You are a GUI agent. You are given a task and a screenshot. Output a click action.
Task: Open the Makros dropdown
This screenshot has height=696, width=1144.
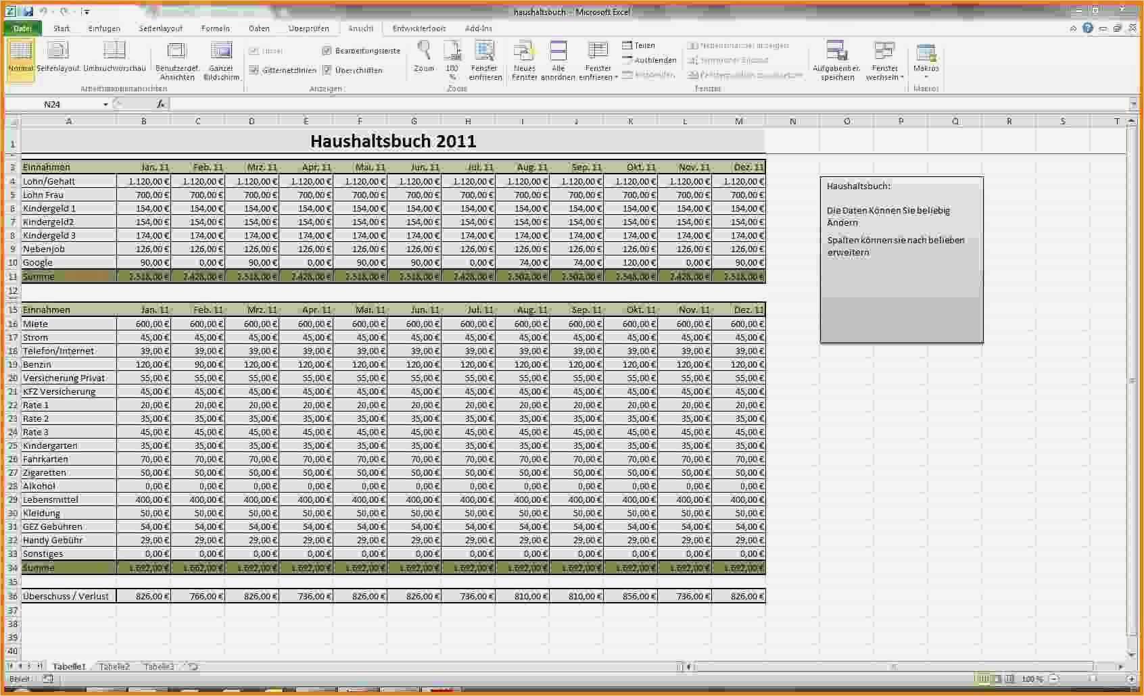coord(926,61)
